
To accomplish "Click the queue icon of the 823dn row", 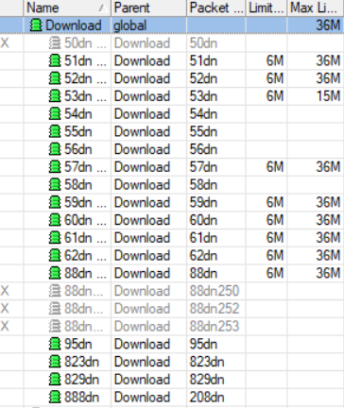I will 55,362.
